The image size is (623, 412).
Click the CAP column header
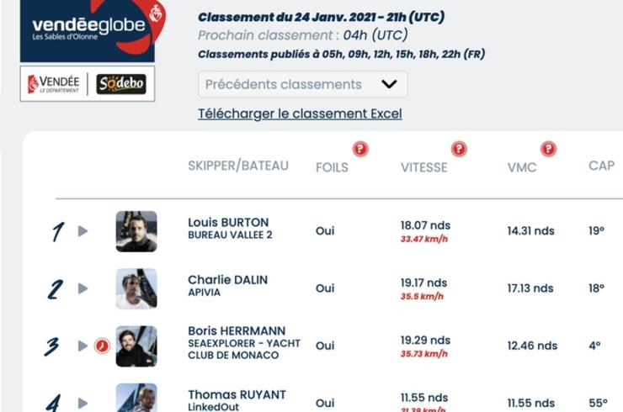point(601,166)
